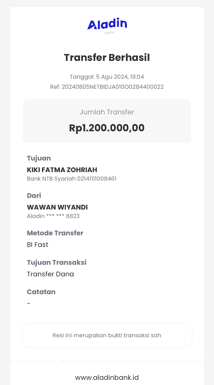Image resolution: width=214 pixels, height=385 pixels.
Task: Select the Rp1.200.000,00 amount
Action: tap(107, 128)
